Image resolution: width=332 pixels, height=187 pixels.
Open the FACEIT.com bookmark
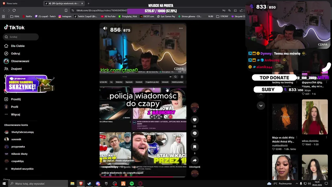(147, 16)
